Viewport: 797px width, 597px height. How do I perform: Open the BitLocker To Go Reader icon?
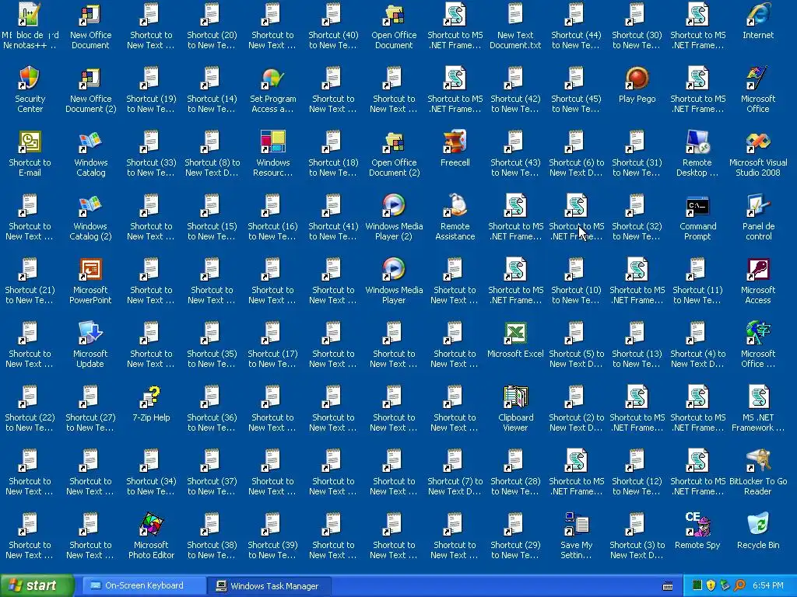click(758, 472)
